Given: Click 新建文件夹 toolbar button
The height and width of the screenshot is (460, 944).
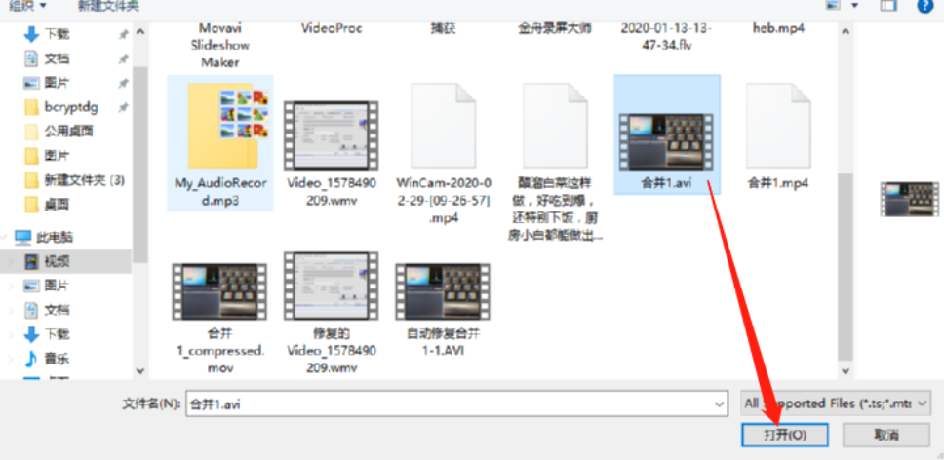Looking at the screenshot, I should pos(108,6).
